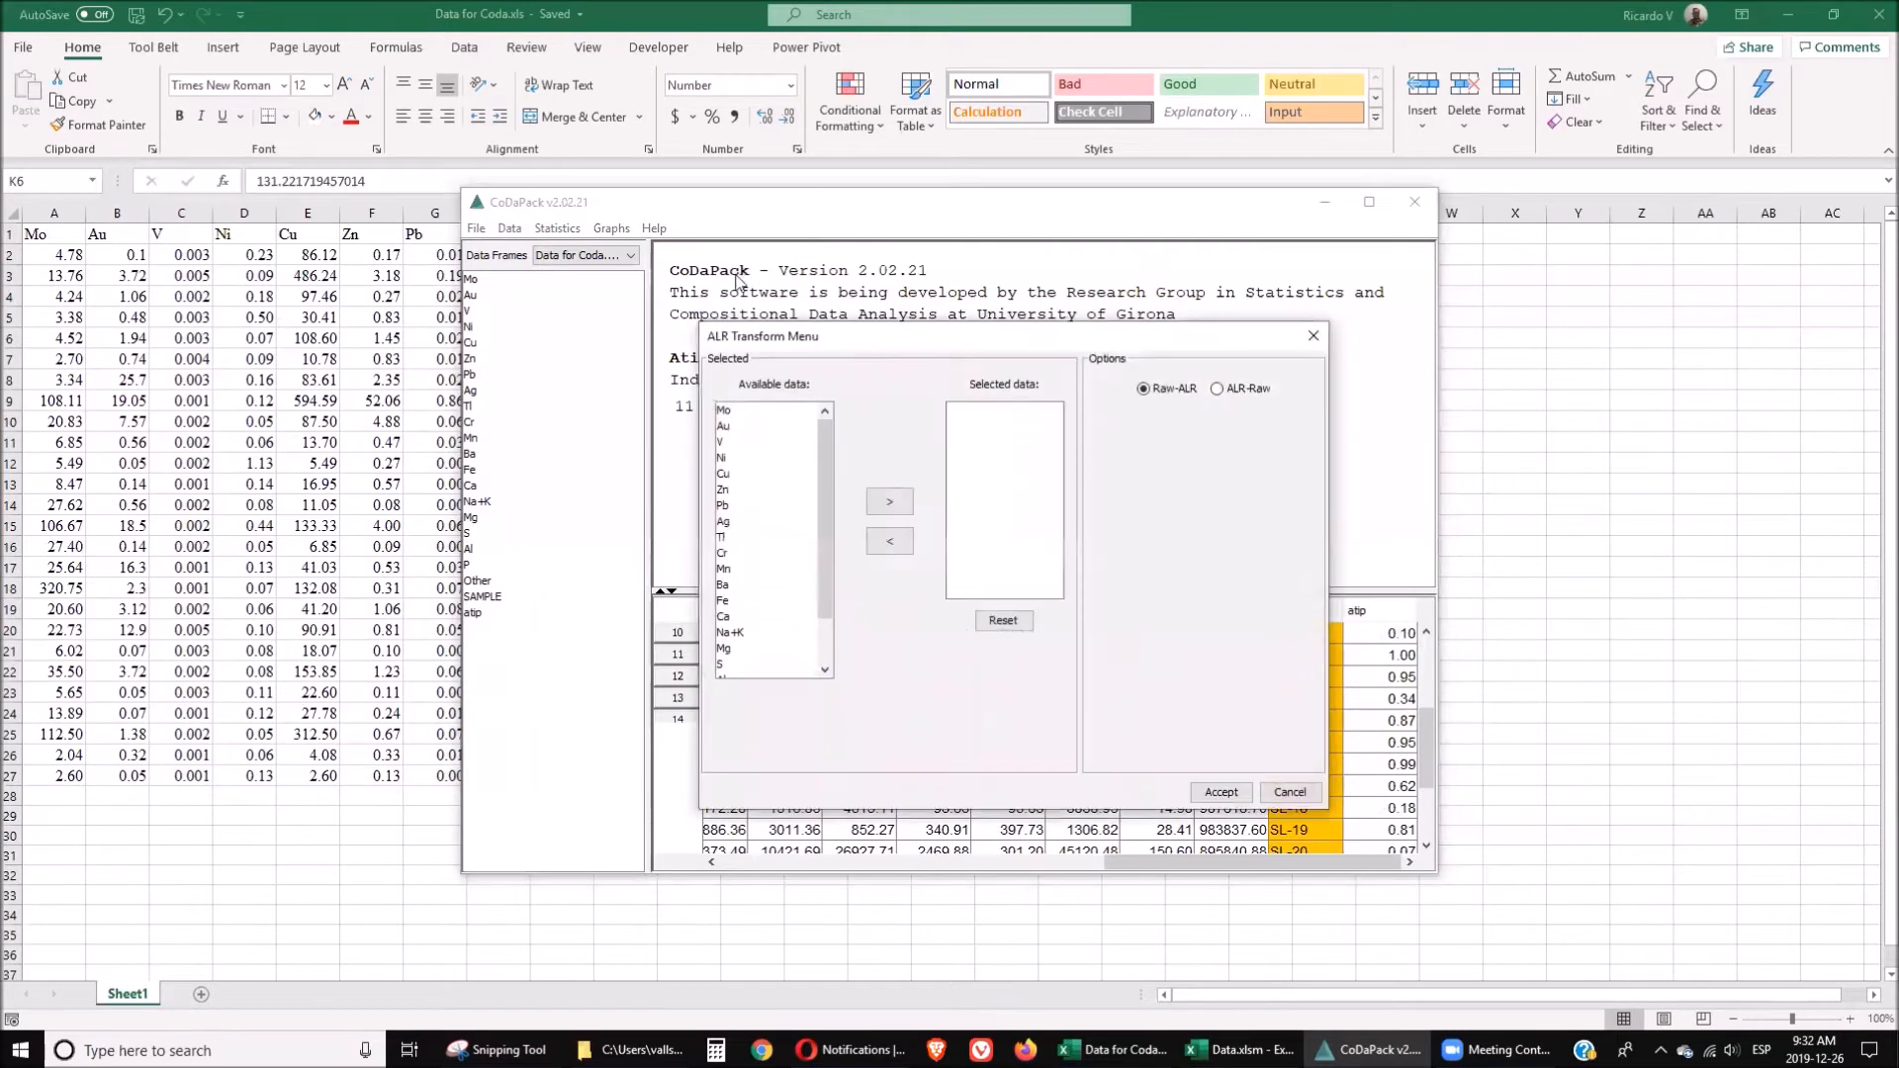1899x1068 pixels.
Task: Click the Ideas lightning icon
Action: tap(1763, 84)
